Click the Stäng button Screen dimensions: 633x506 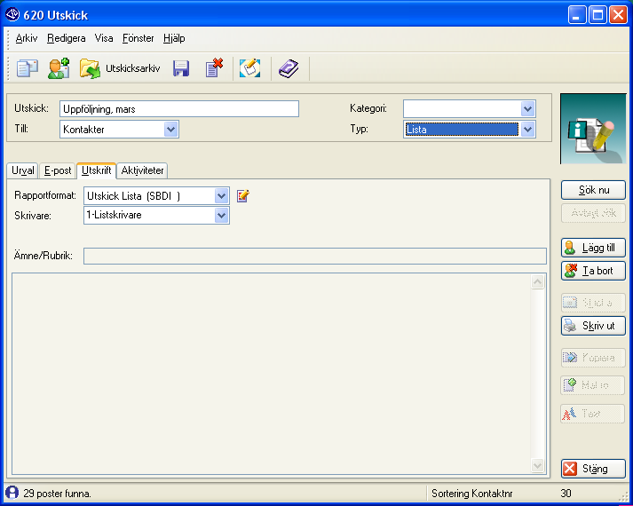pyautogui.click(x=593, y=469)
